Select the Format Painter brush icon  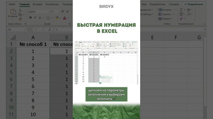pyautogui.click(x=20, y=19)
